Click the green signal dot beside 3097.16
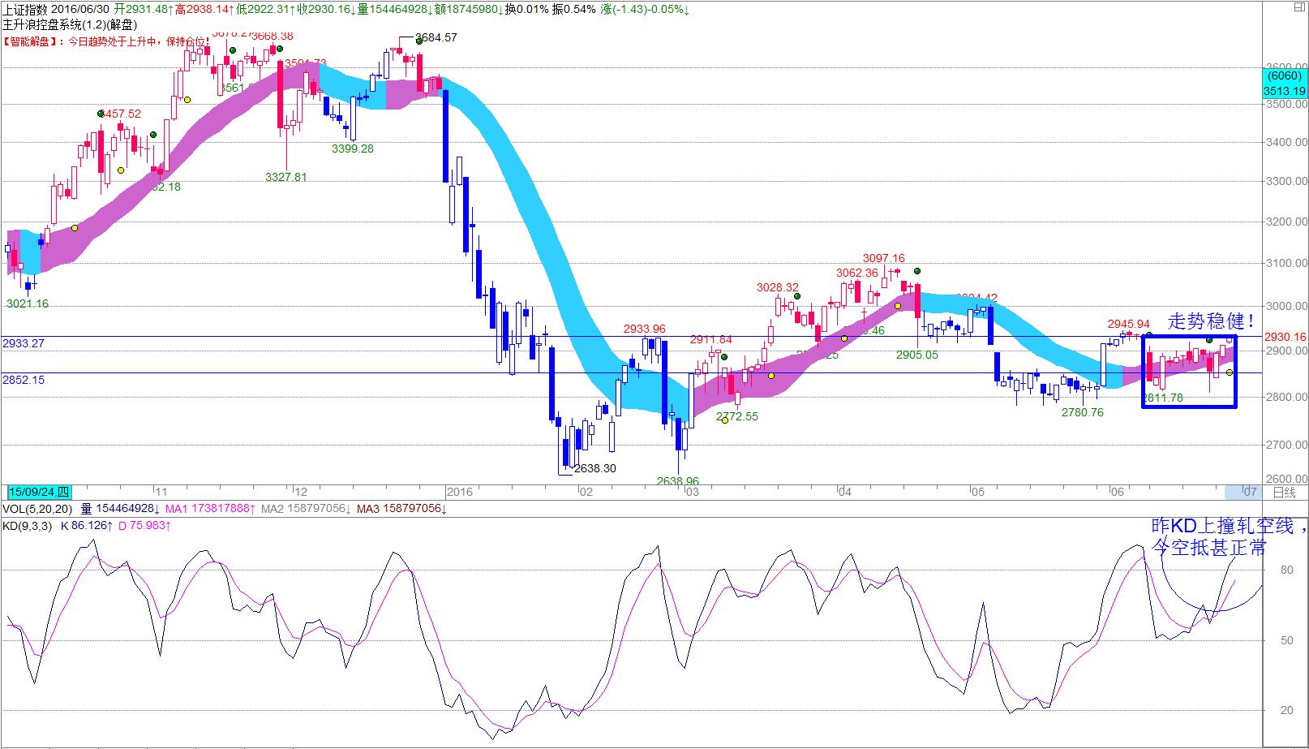This screenshot has height=749, width=1309. [917, 271]
